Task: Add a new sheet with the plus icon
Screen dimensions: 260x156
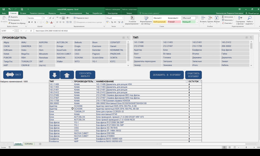Action: (40, 144)
